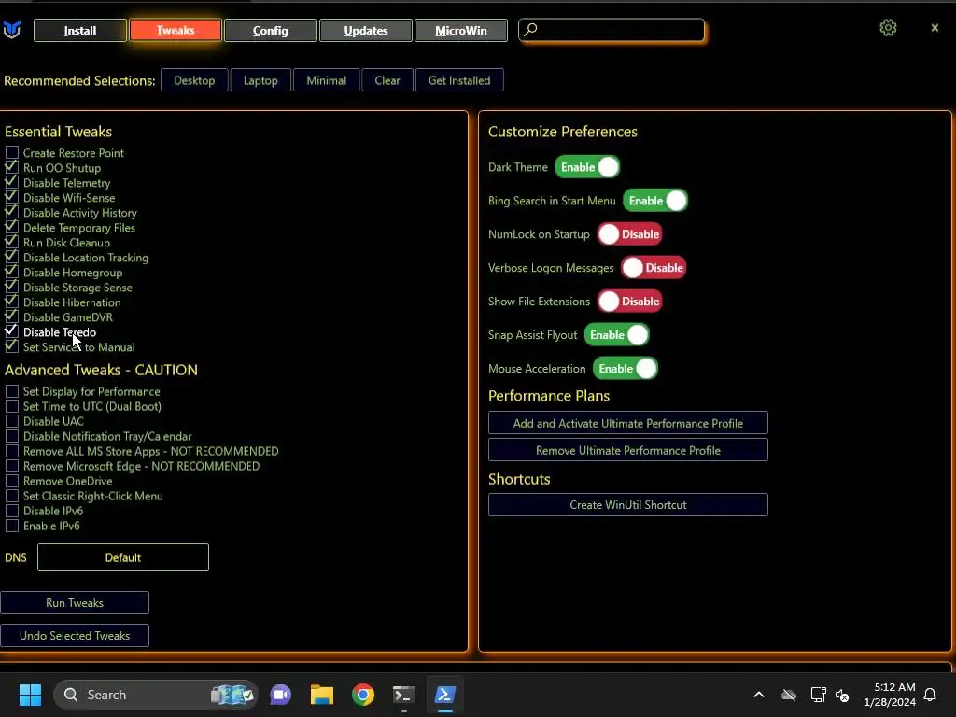Click Get Installed button

coord(459,80)
